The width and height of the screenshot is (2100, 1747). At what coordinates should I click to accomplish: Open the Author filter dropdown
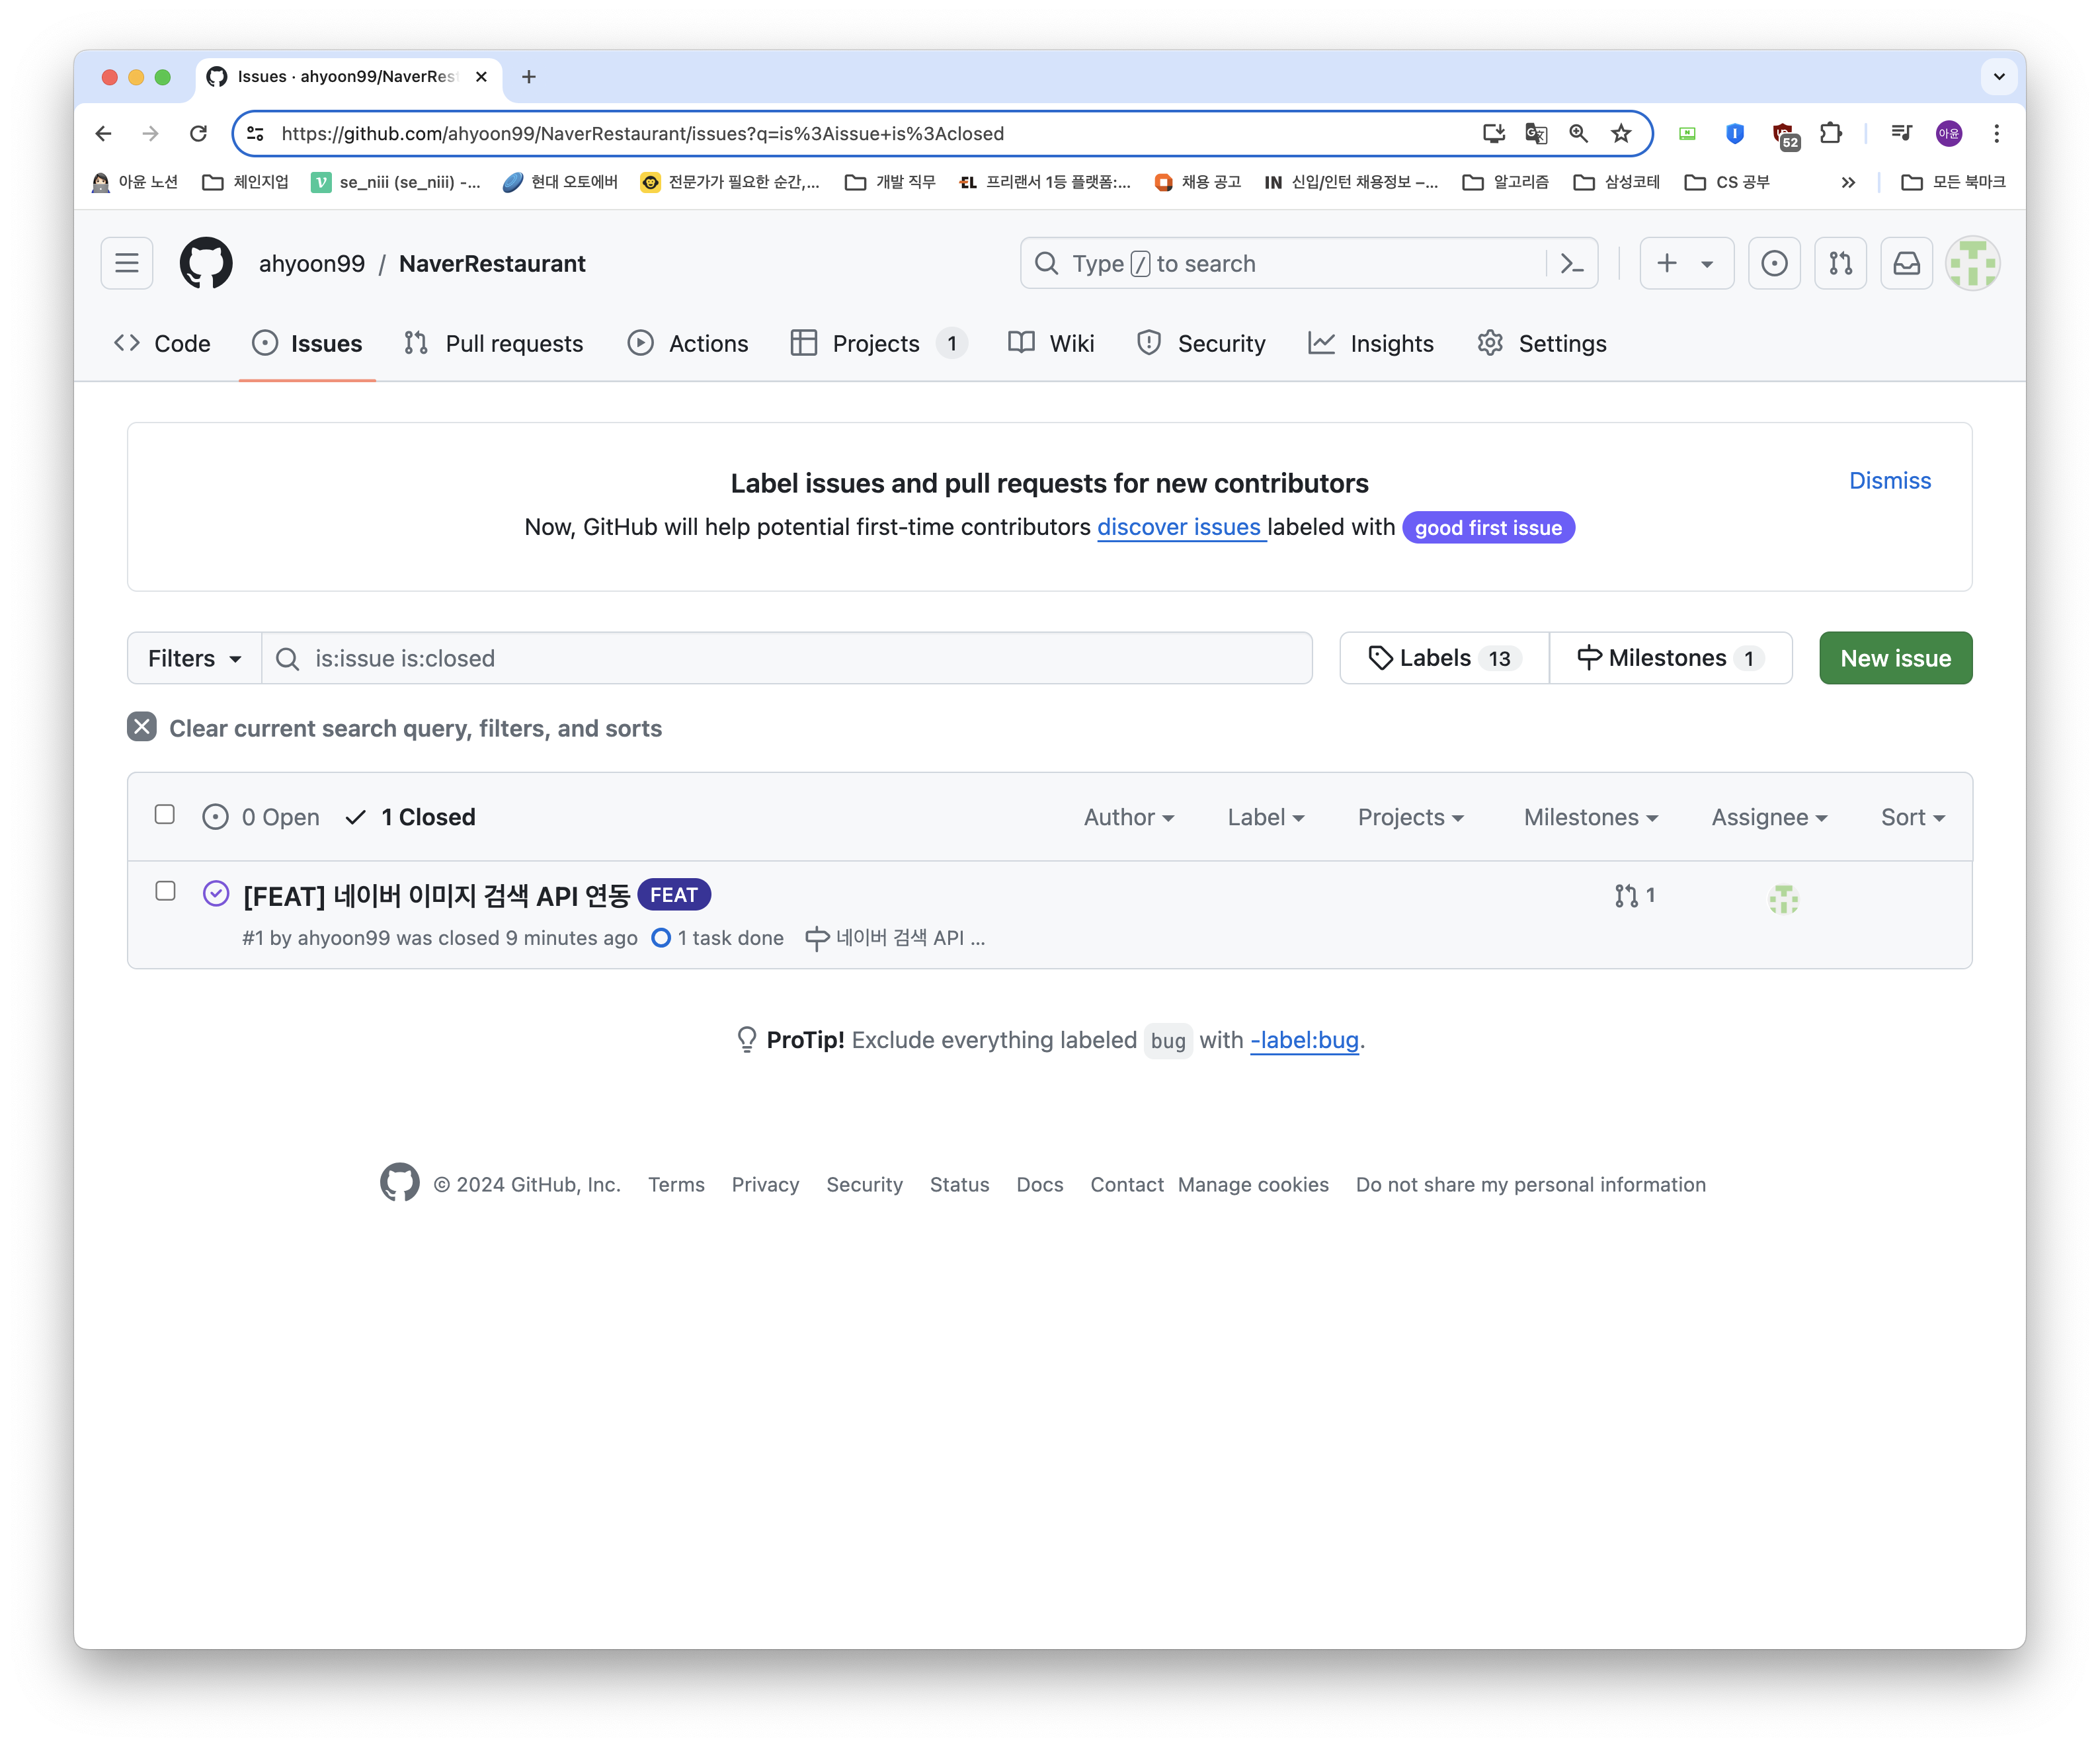[1129, 817]
